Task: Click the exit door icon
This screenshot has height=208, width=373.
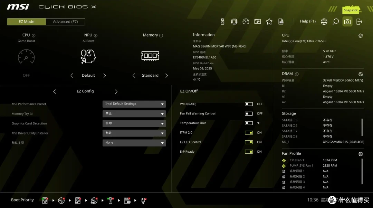Action: [x=359, y=22]
